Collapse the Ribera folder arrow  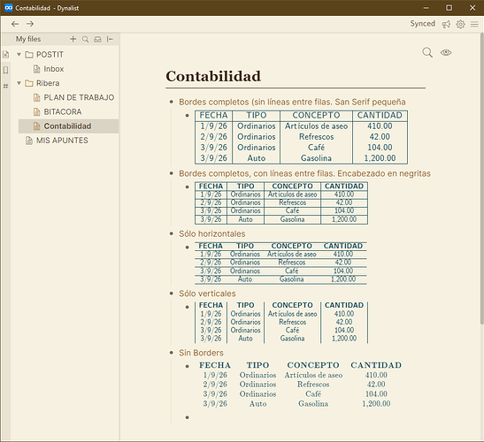coord(19,83)
